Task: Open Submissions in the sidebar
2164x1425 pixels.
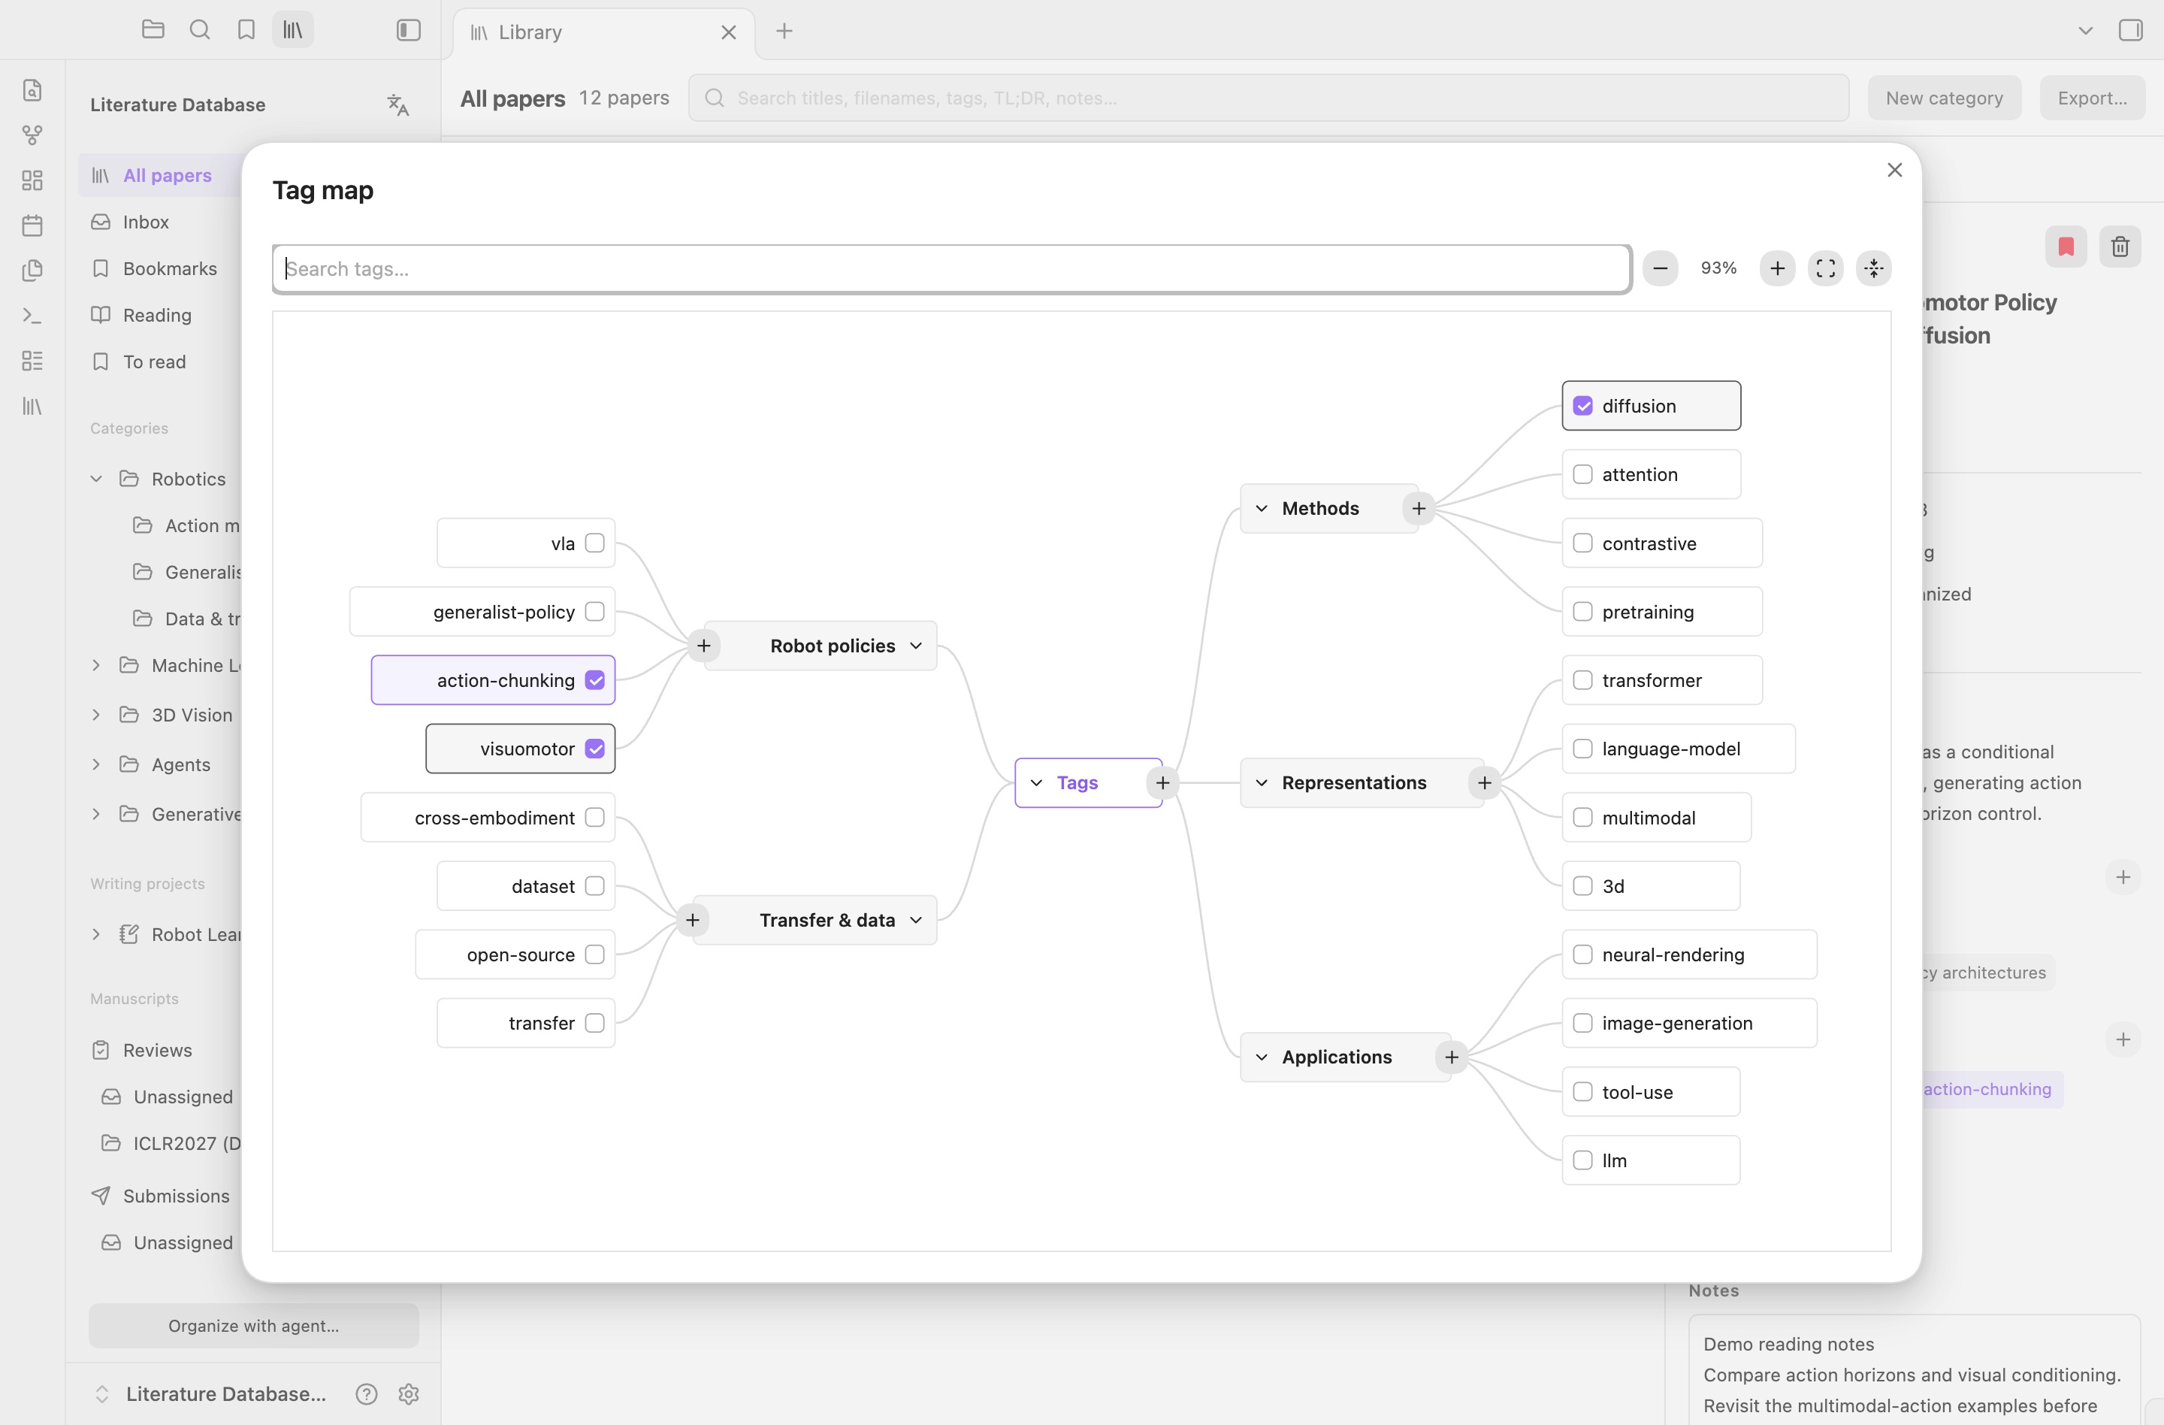Action: point(176,1196)
